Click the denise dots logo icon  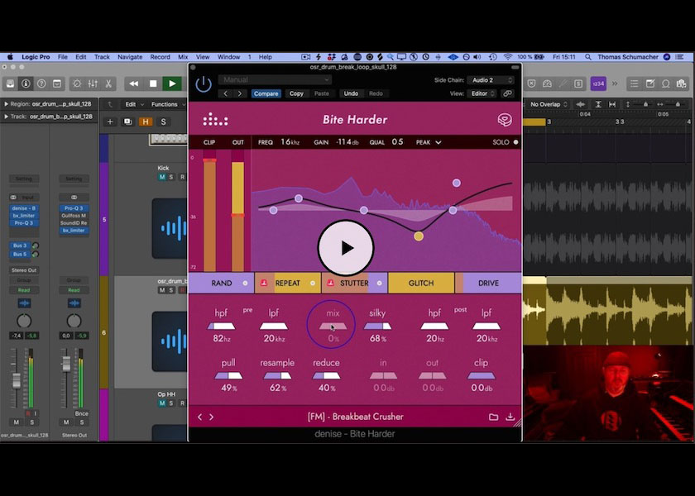pyautogui.click(x=215, y=120)
